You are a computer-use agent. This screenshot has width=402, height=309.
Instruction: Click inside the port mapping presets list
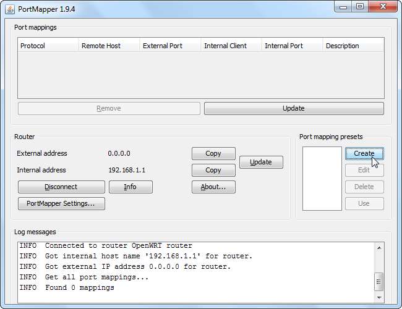pyautogui.click(x=322, y=179)
